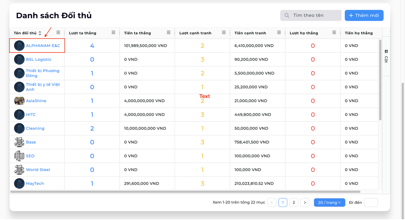Go to next page arrow
This screenshot has height=220, width=405.
[305, 203]
